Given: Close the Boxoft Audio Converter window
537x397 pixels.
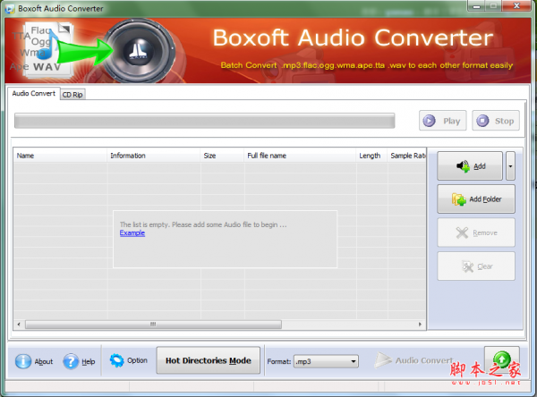Looking at the screenshot, I should pyautogui.click(x=516, y=6).
